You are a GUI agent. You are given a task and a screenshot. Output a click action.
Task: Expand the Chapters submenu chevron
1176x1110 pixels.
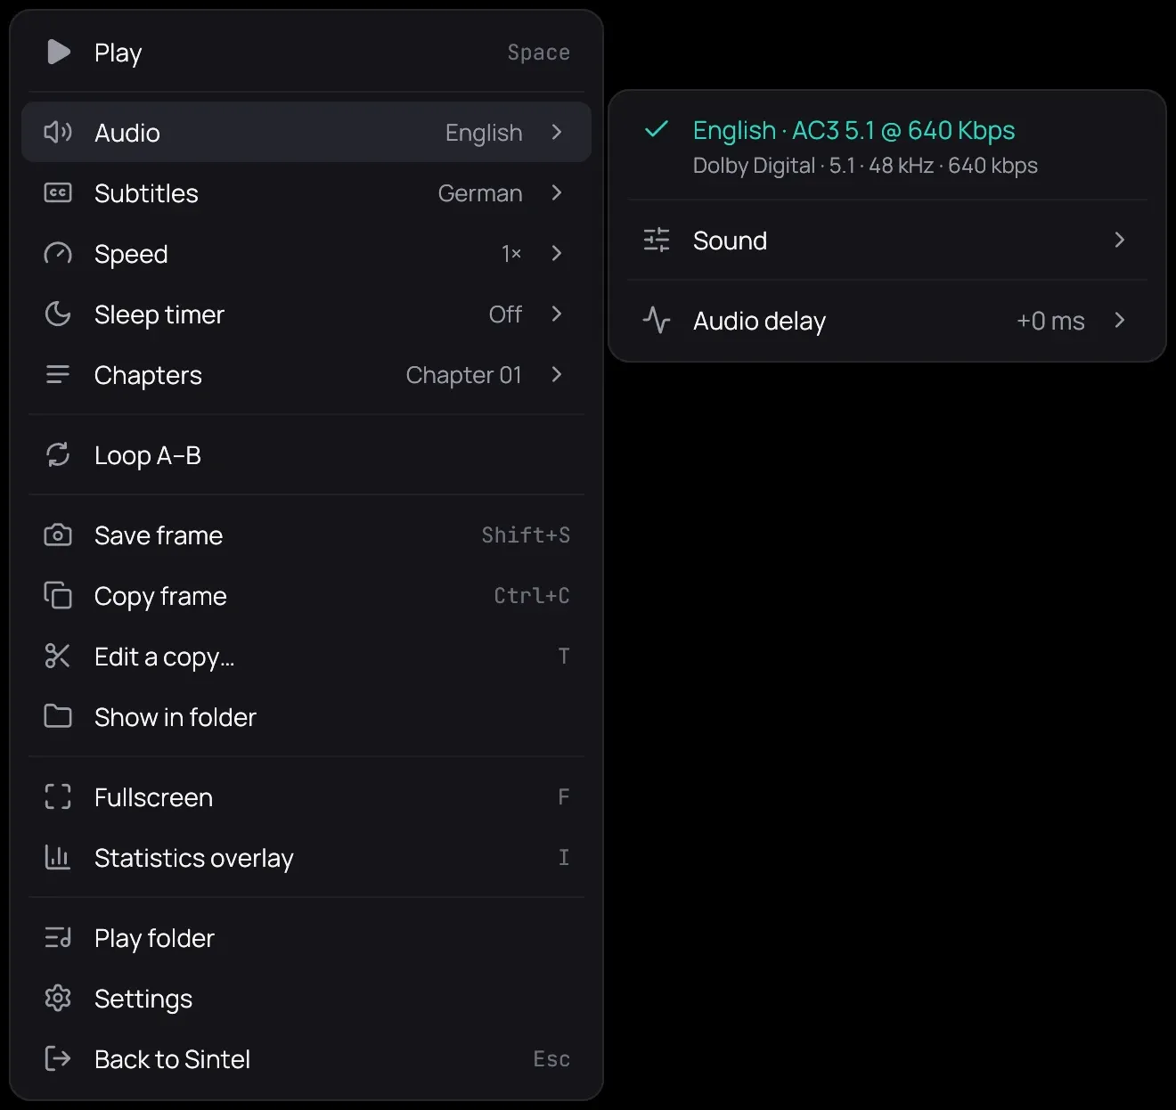[x=557, y=374]
